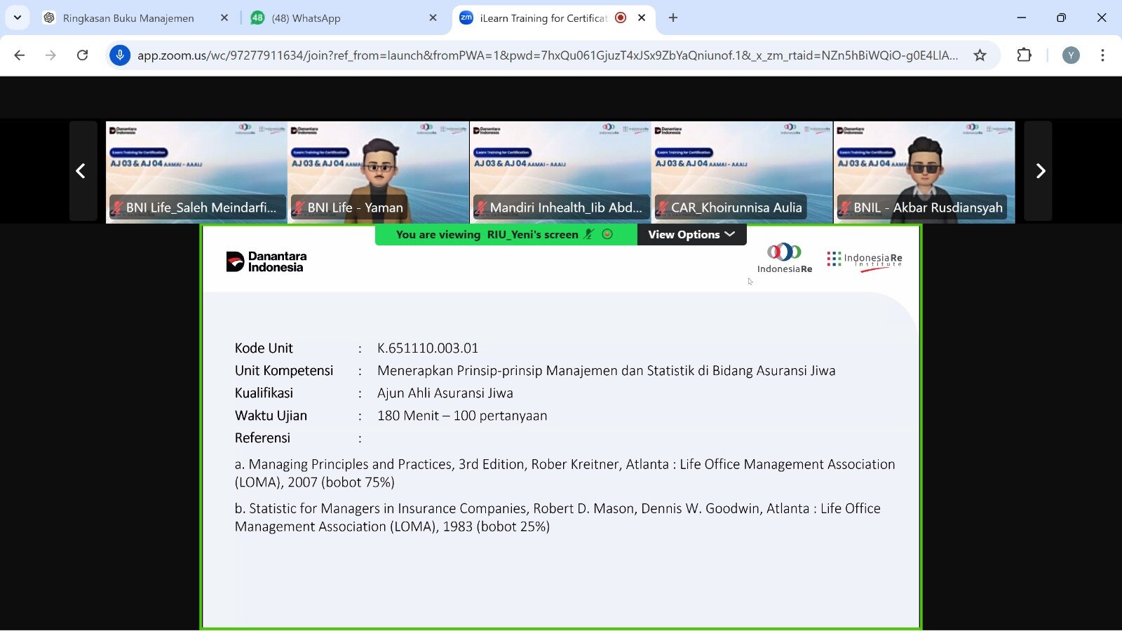Select BNIL - Akbar Rusdiansyah video tile
Image resolution: width=1122 pixels, height=631 pixels.
tap(924, 172)
